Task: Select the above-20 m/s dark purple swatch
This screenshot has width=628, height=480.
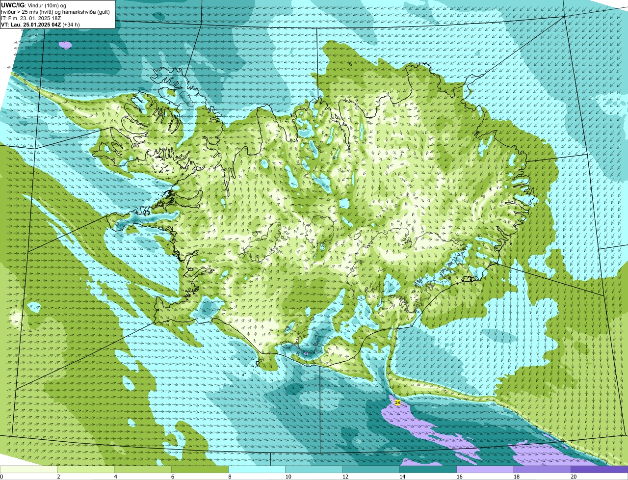Action: pos(599,469)
